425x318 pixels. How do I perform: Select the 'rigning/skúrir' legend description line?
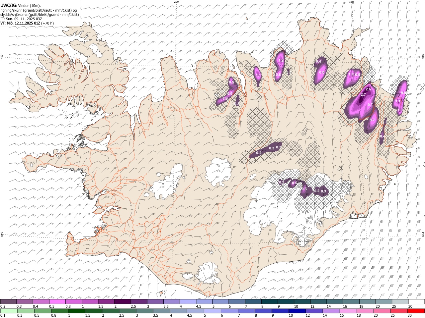39,10
